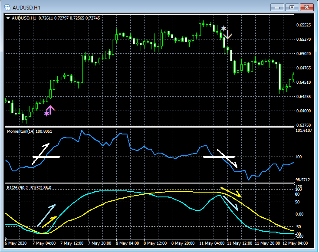Click the AUDUSD,H1 0.72611 price info text
Viewport: 319px width, 252px height.
click(56, 18)
